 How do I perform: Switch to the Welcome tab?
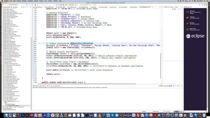[x=188, y=7]
